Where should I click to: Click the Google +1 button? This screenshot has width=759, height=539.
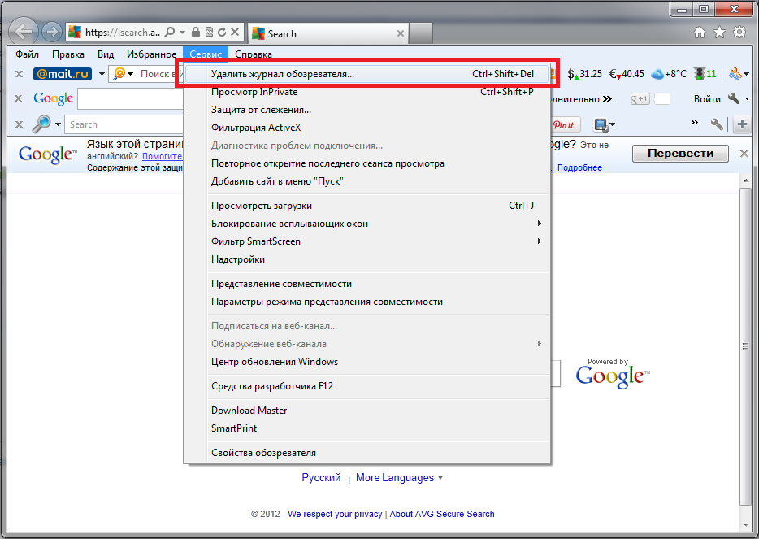pos(640,99)
